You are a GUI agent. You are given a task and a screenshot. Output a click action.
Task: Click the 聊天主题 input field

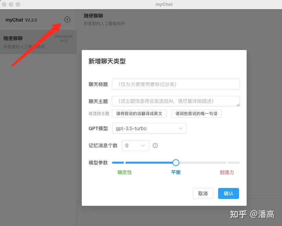(x=176, y=101)
